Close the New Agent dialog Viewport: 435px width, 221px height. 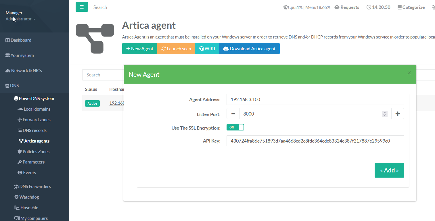click(409, 73)
